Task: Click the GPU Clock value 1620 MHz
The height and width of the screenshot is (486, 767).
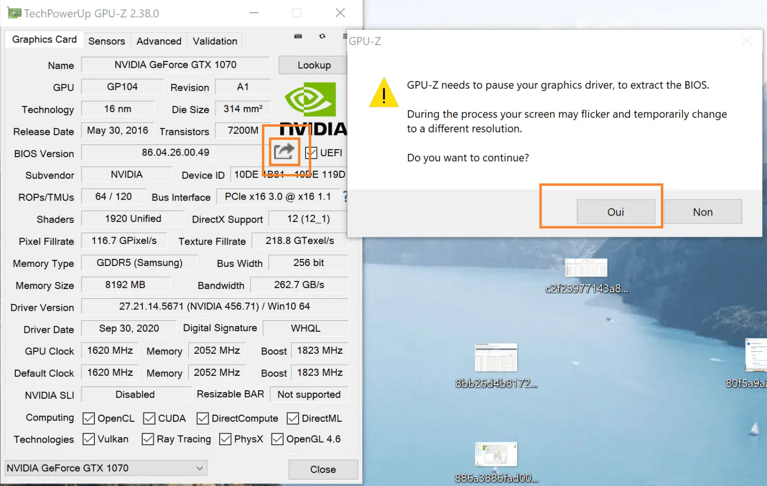Action: click(x=110, y=350)
